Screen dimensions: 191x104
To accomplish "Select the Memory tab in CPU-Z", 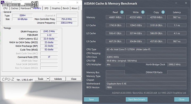I will (37, 8).
